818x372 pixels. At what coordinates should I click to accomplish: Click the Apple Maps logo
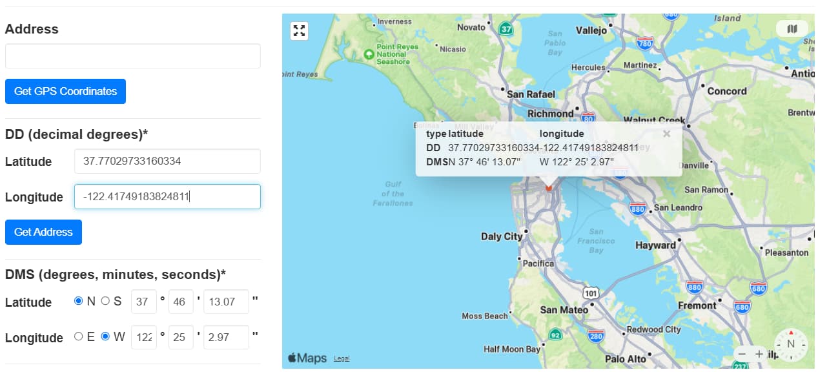(307, 358)
